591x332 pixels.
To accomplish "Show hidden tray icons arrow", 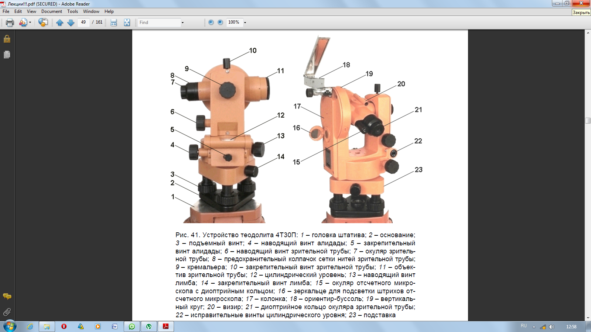I will click(534, 327).
